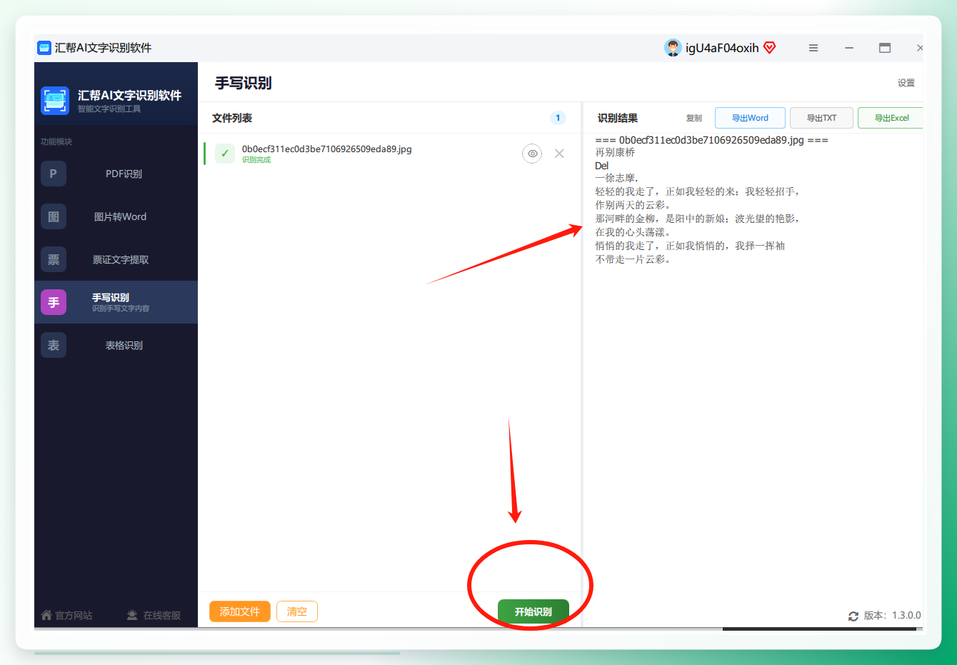This screenshot has width=957, height=665.
Task: Click the 表 icon beside 表格识别
Action: click(x=54, y=345)
